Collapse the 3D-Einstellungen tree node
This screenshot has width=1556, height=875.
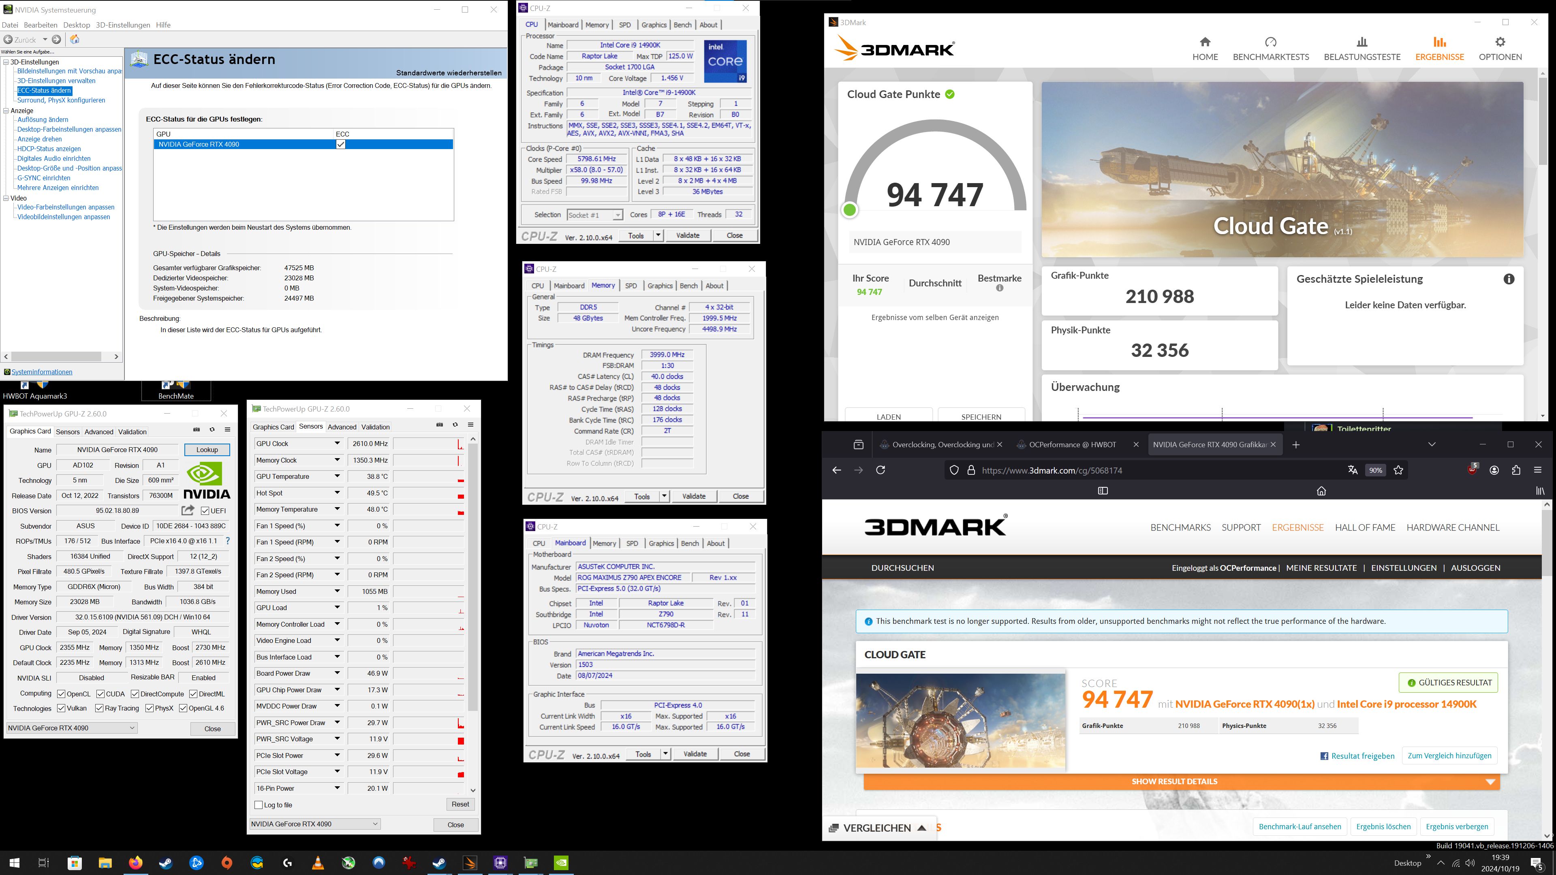(x=6, y=62)
